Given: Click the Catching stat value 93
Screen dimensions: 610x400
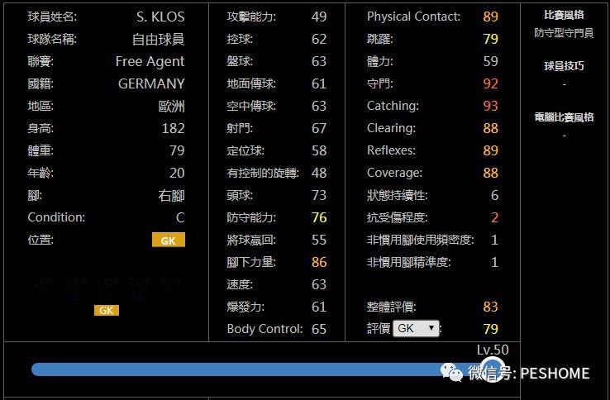Looking at the screenshot, I should tap(491, 106).
